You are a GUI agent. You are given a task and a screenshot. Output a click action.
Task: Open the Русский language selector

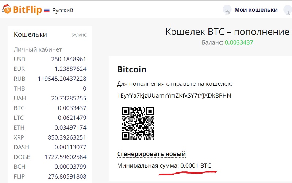pos(62,11)
